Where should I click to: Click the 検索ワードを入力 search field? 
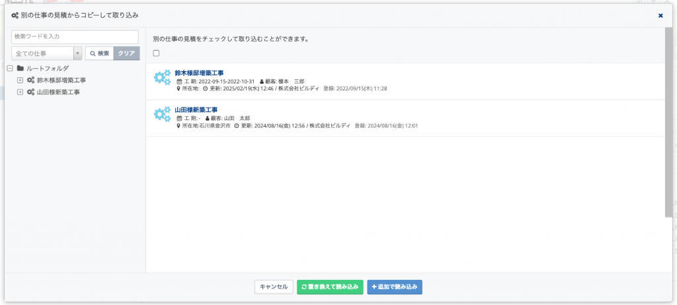(75, 37)
